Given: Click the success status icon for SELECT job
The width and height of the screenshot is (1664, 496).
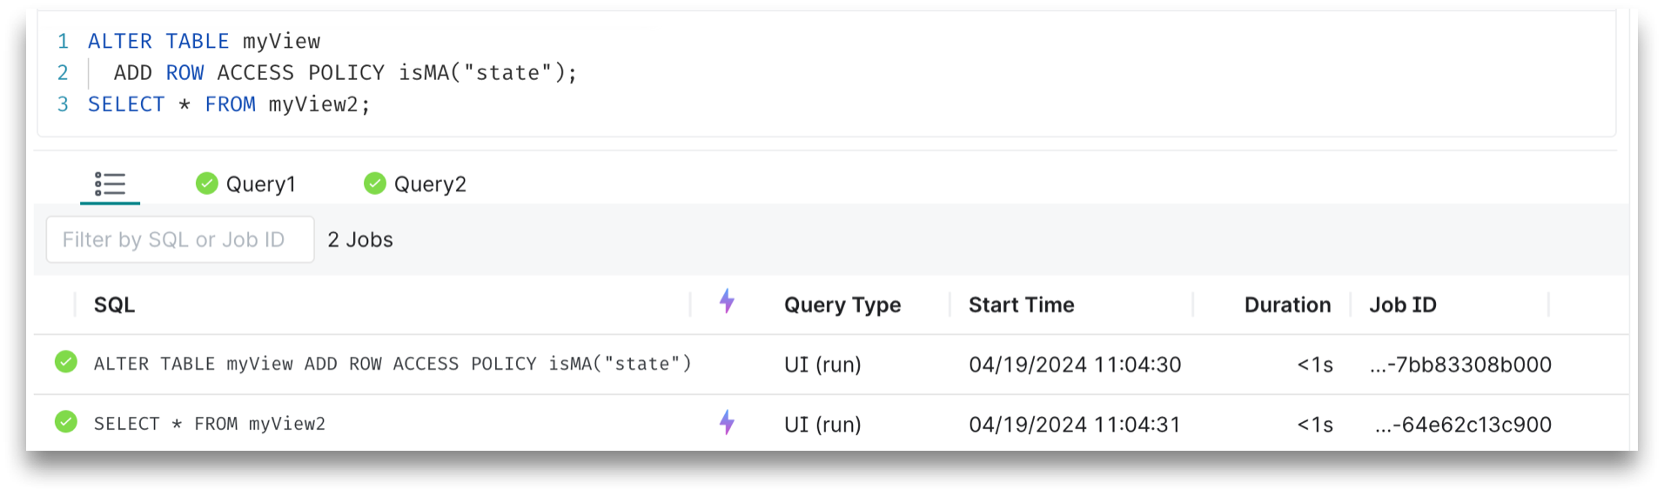Looking at the screenshot, I should [x=66, y=423].
